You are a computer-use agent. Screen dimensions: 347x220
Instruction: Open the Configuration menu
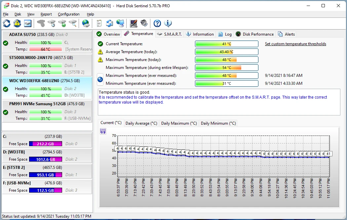pos(69,15)
